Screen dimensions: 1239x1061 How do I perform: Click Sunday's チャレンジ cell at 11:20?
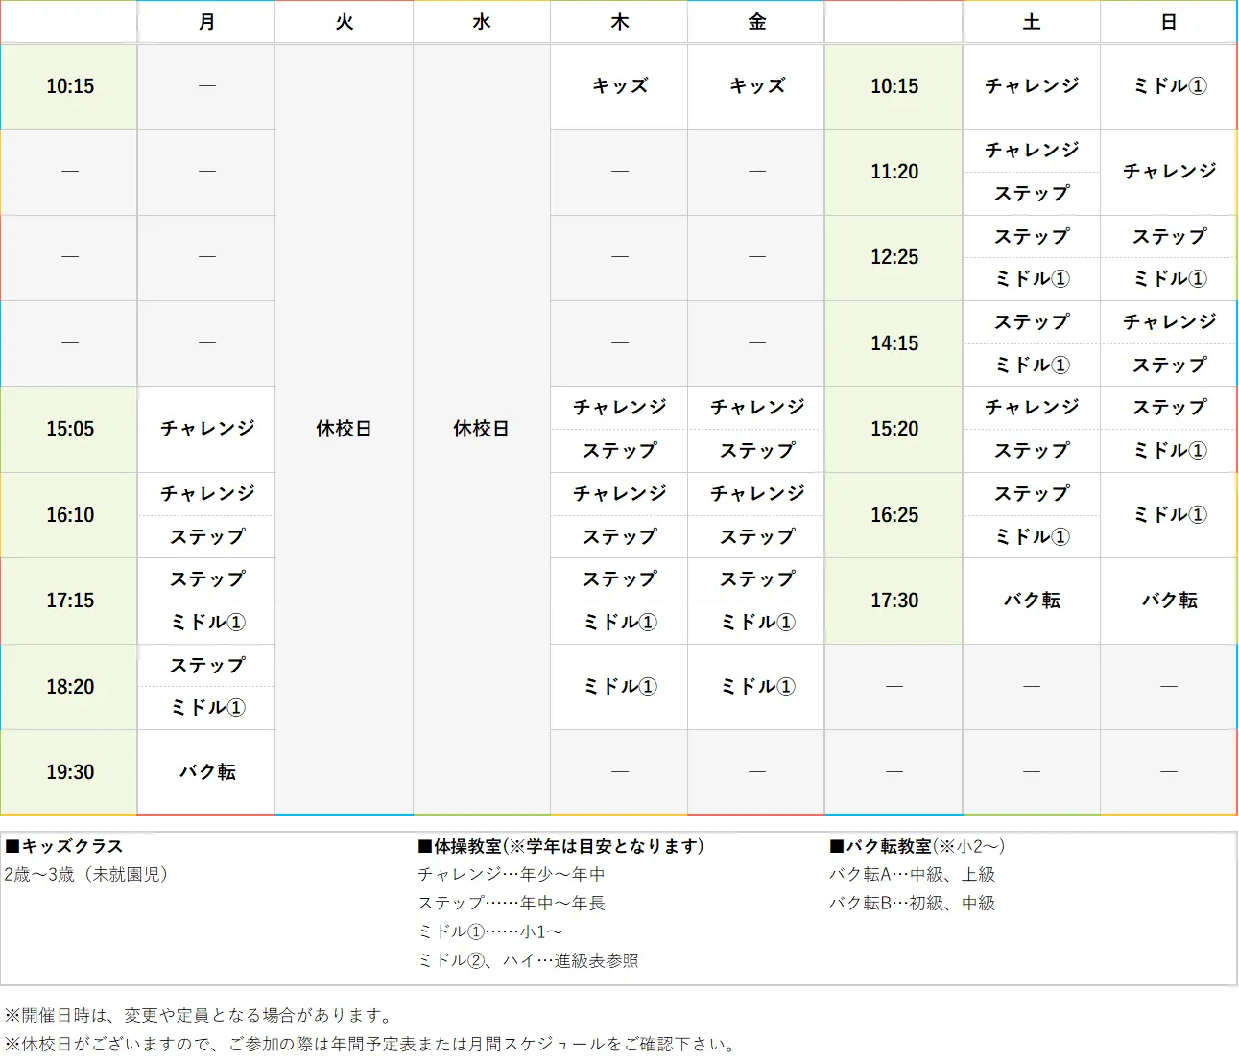[1167, 172]
